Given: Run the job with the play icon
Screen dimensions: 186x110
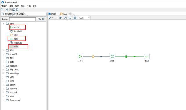Looking at the screenshot, I should (50, 18).
